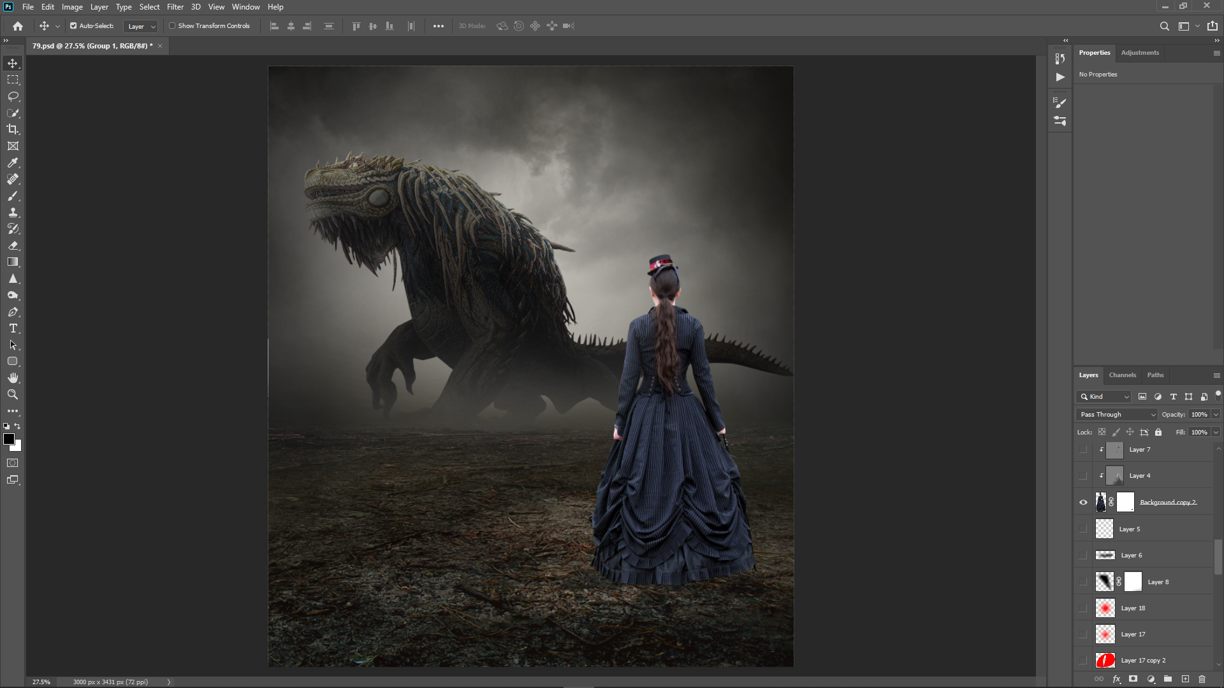This screenshot has width=1224, height=688.
Task: Toggle layer filtering on/off switch
Action: 1218,396
